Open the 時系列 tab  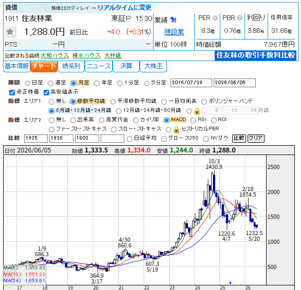pos(71,66)
